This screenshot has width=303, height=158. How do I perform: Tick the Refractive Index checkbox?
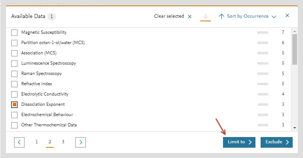click(x=14, y=84)
